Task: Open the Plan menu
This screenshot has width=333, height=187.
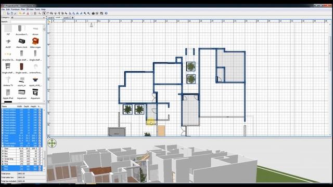Action: (x=23, y=9)
